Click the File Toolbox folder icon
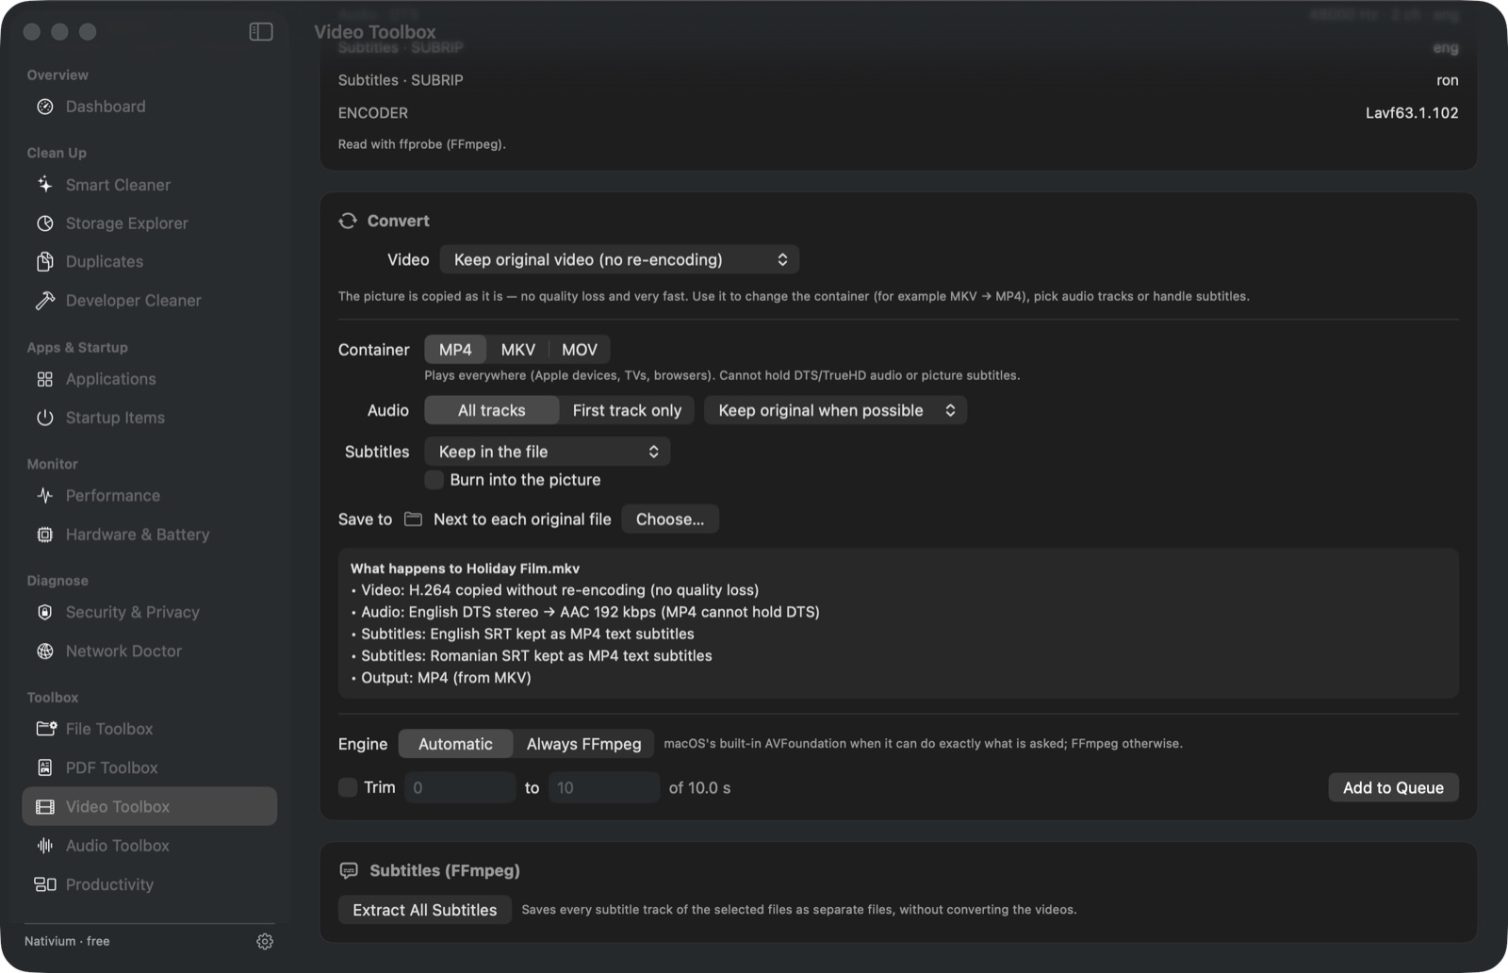The image size is (1508, 973). tap(46, 729)
